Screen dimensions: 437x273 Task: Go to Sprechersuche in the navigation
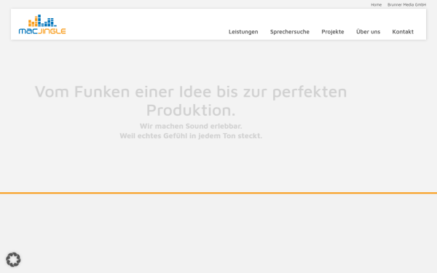[290, 32]
